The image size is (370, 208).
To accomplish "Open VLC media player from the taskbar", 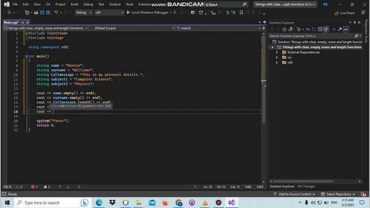I will pyautogui.click(x=205, y=203).
